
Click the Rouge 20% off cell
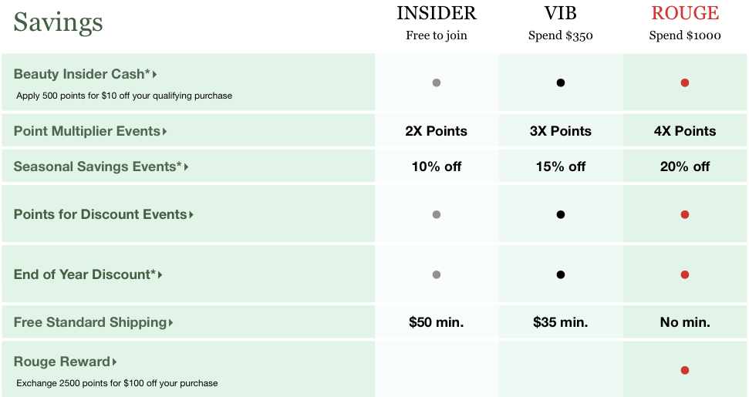pos(685,167)
